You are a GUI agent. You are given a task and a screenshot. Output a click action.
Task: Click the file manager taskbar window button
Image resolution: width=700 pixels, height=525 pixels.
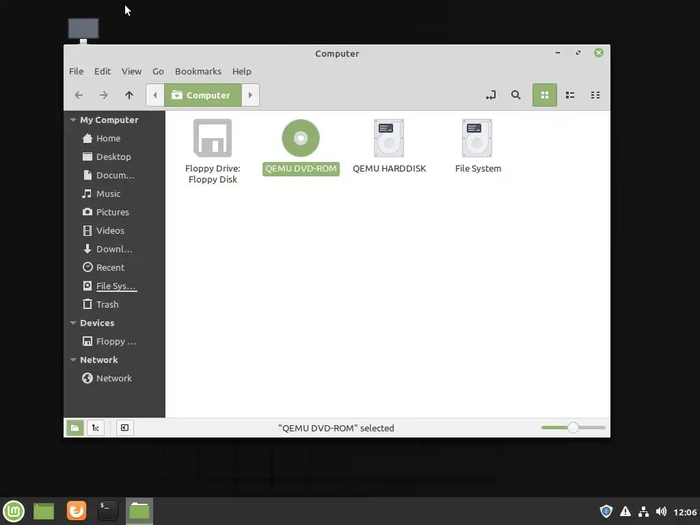tap(139, 511)
